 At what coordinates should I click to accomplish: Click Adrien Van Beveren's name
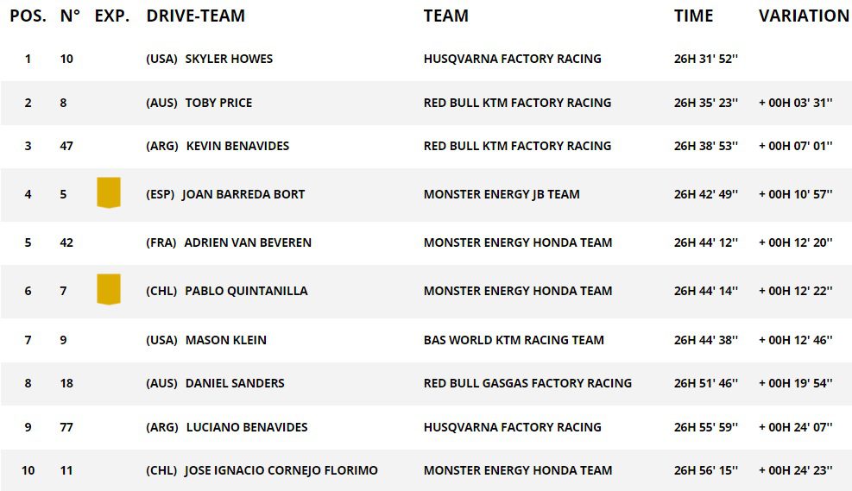pyautogui.click(x=248, y=242)
